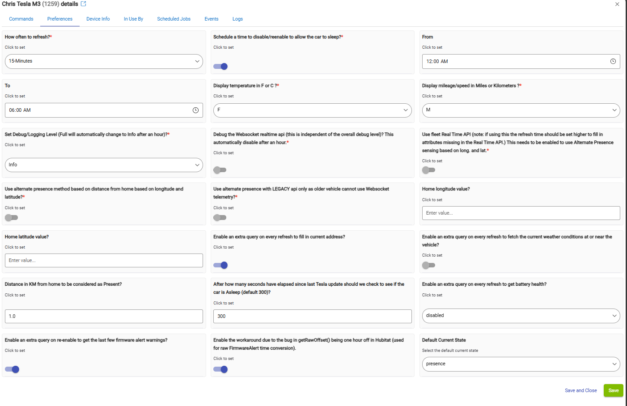Toggle Use fleet Real Time API switch
Image resolution: width=627 pixels, height=406 pixels.
pos(428,170)
